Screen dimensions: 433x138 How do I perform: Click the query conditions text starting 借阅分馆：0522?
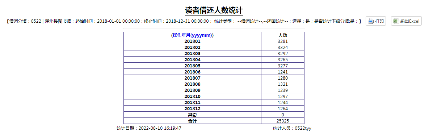(184, 21)
